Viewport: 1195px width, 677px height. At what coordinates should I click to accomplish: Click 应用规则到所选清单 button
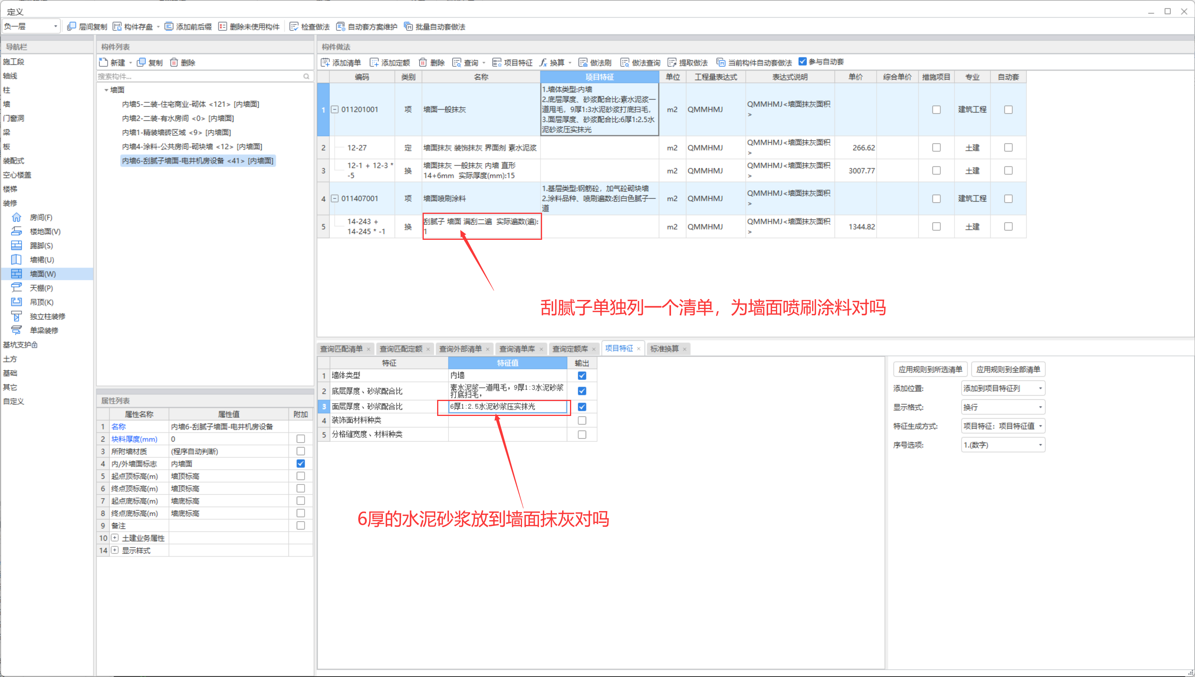[x=930, y=369]
